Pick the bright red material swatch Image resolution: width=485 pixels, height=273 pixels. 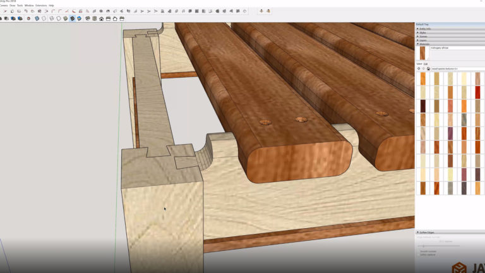(477, 92)
